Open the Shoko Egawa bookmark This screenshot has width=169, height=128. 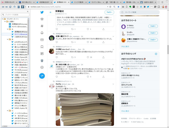coord(20,57)
